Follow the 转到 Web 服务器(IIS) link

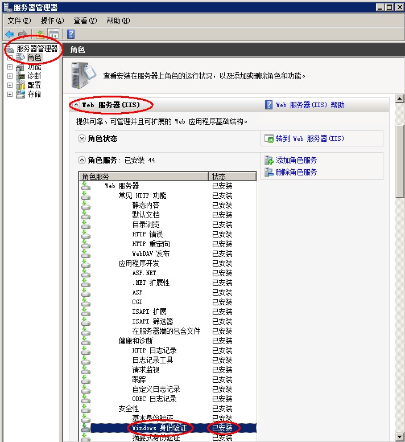310,138
